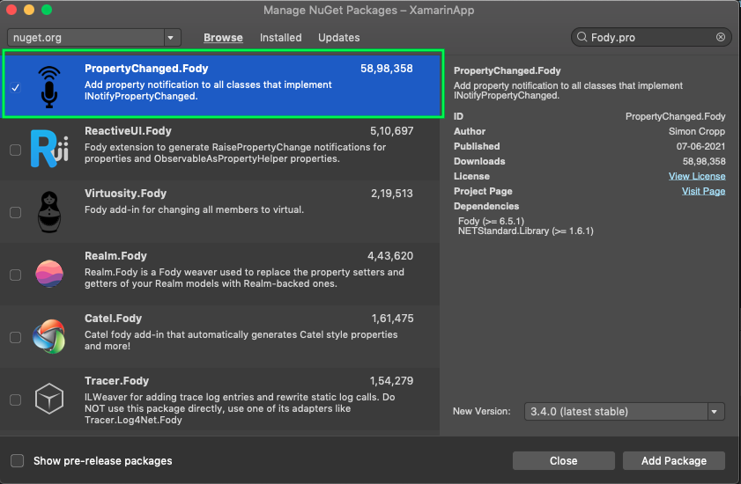
Task: Click the Tracer.Fody cube icon
Action: click(x=49, y=399)
